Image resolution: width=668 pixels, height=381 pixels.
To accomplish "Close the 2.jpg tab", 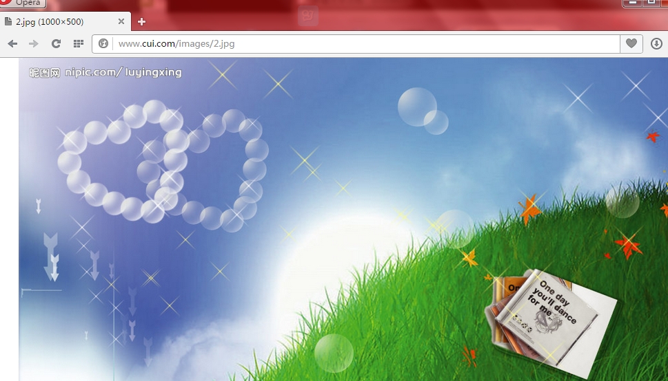I will (121, 21).
